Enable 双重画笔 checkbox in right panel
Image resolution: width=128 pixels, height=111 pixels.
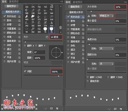[68, 29]
